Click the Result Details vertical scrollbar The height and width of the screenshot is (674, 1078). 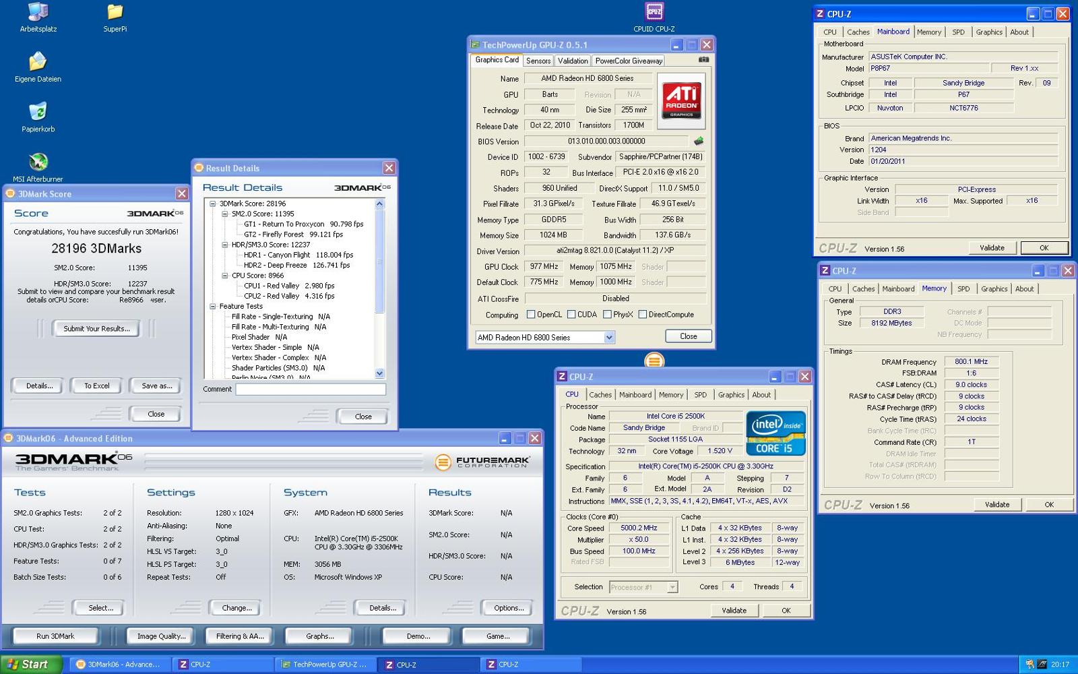click(379, 288)
